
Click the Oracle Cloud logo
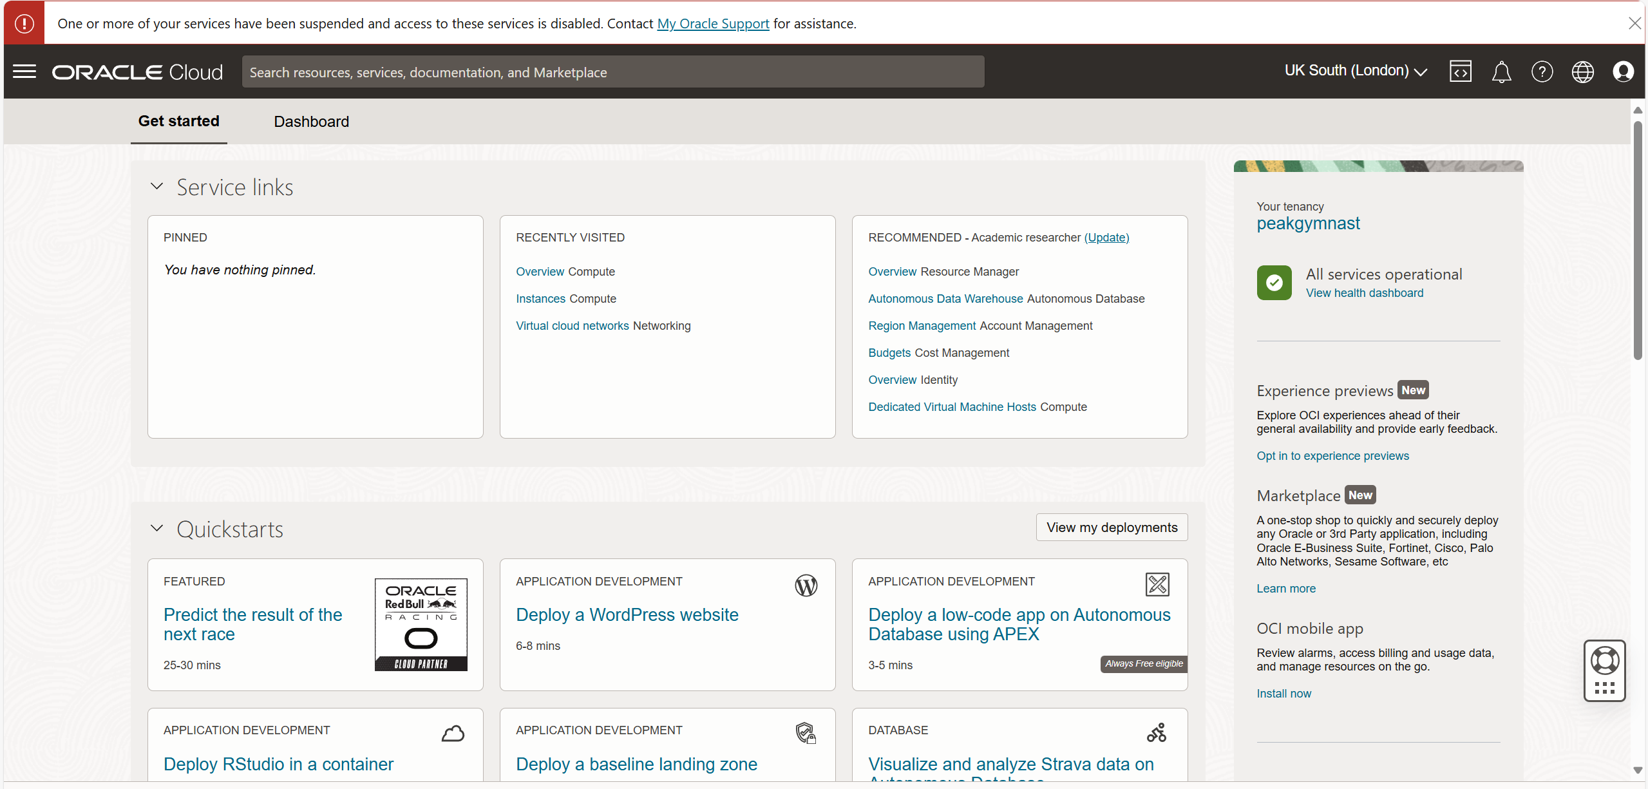tap(137, 72)
